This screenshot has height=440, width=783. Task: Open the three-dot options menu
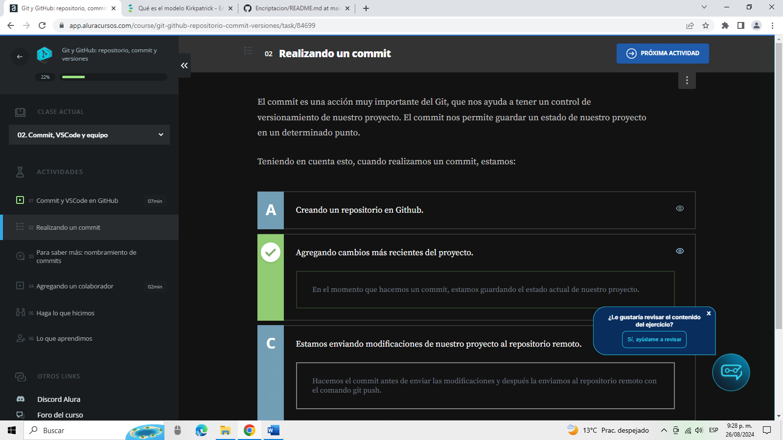tap(687, 80)
